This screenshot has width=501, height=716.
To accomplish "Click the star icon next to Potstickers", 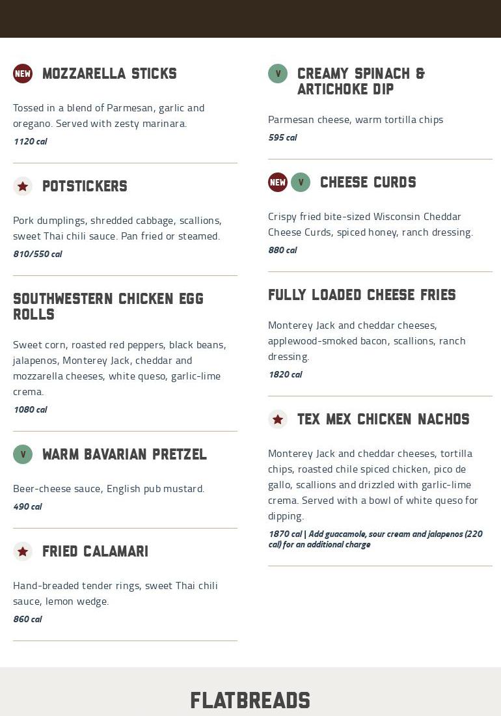I will pyautogui.click(x=23, y=186).
